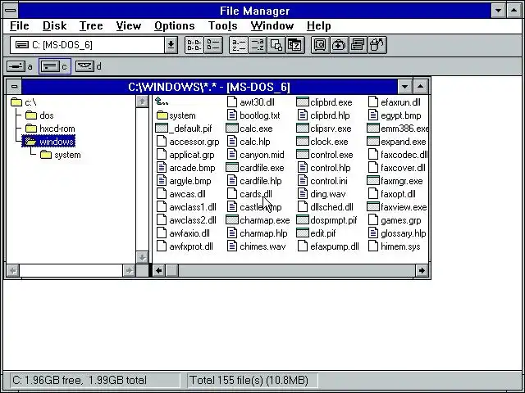Select the system subfolder in the tree

point(61,155)
